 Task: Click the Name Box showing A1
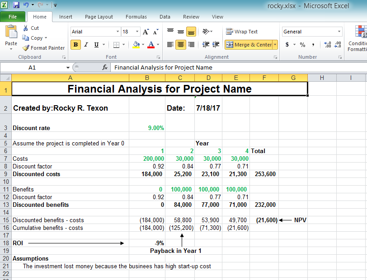[x=32, y=67]
